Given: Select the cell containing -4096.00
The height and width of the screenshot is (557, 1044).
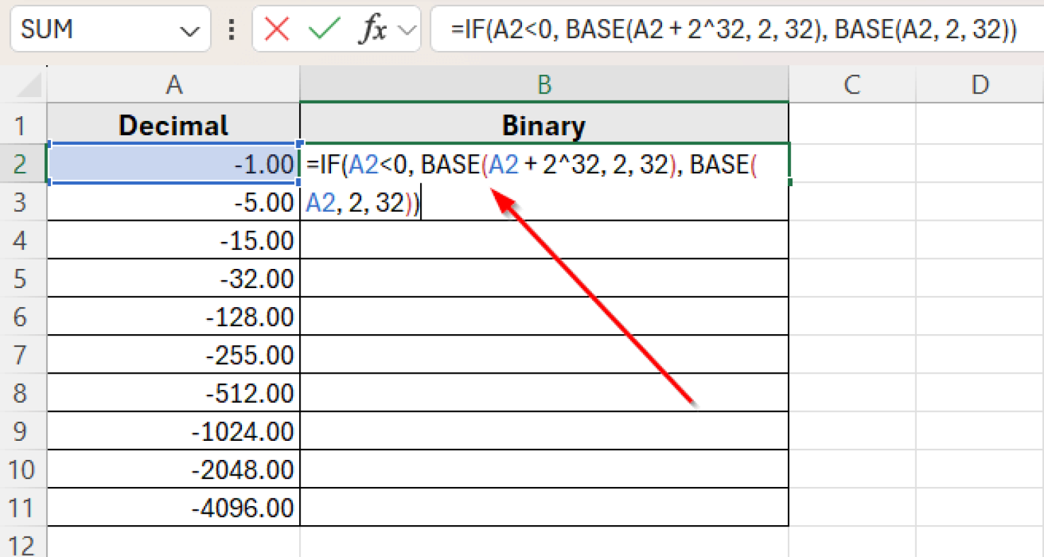Looking at the screenshot, I should point(174,506).
